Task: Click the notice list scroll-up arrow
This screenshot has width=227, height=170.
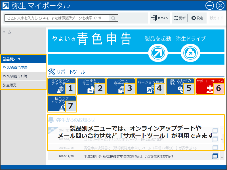Action: click(222, 129)
